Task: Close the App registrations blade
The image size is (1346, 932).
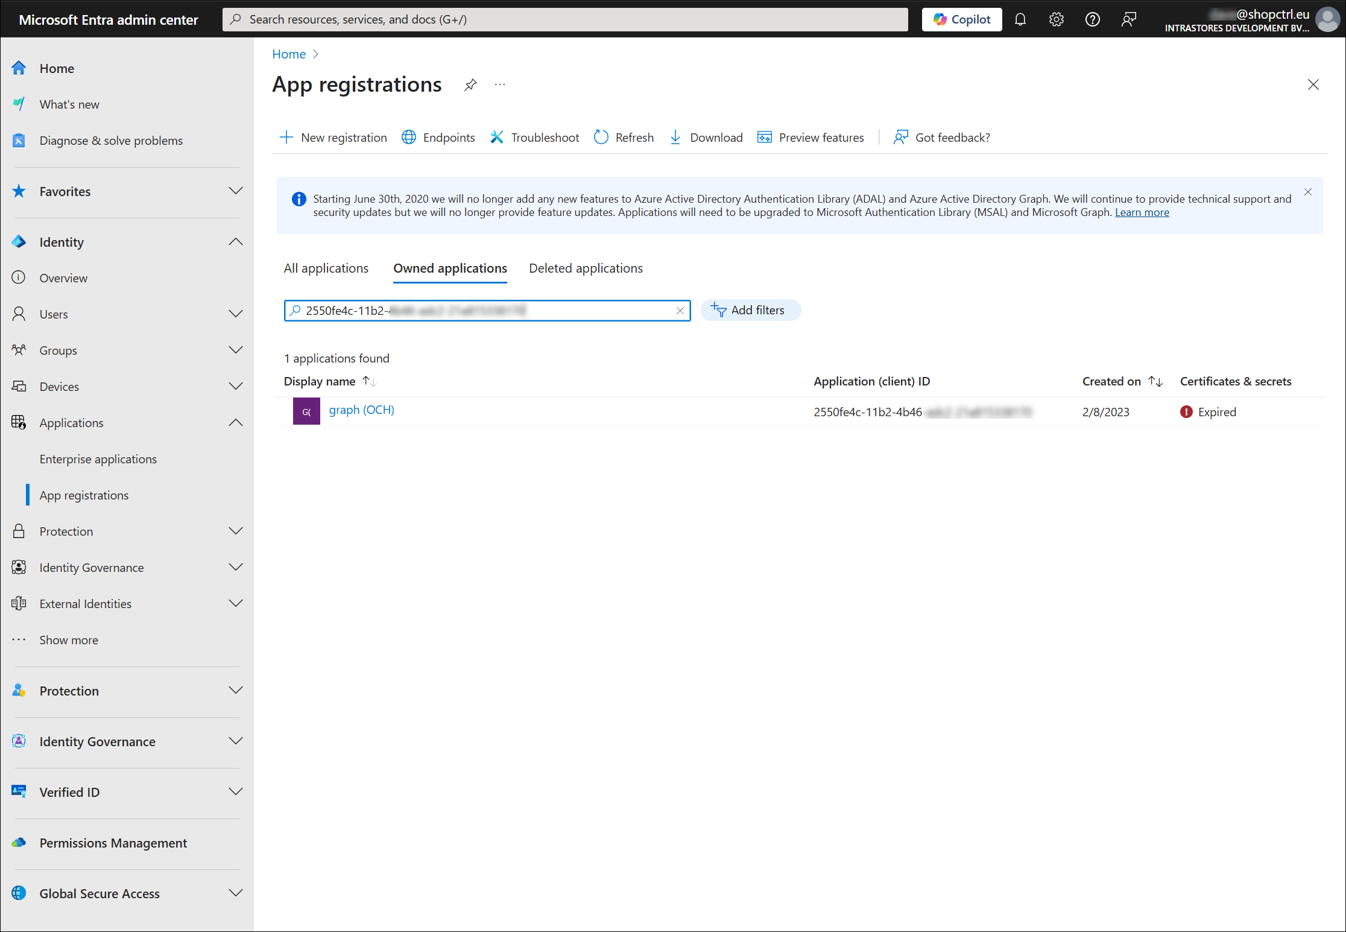Action: (1313, 84)
